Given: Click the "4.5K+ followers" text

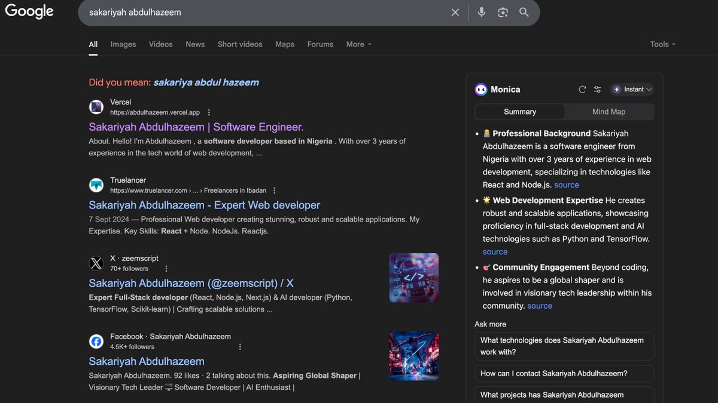Looking at the screenshot, I should pos(132,347).
